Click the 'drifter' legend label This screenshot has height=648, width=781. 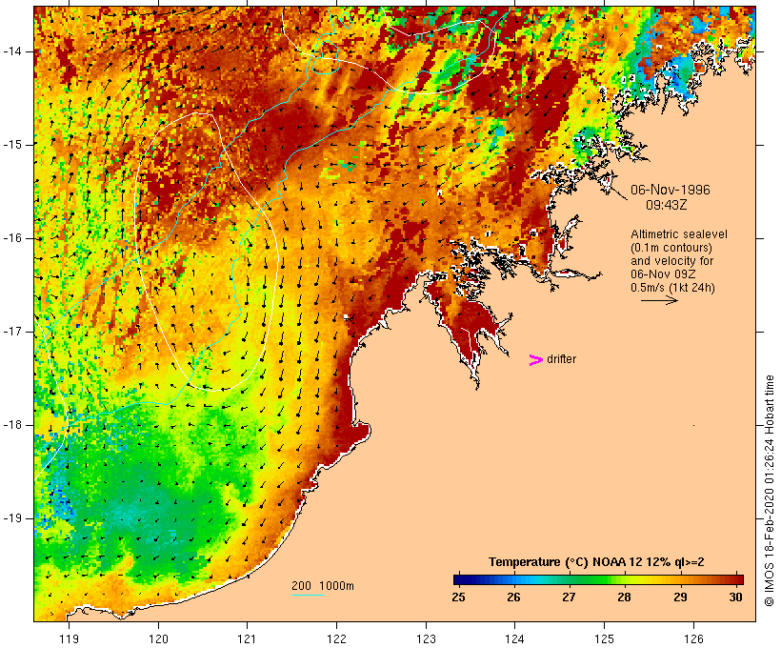pos(561,359)
